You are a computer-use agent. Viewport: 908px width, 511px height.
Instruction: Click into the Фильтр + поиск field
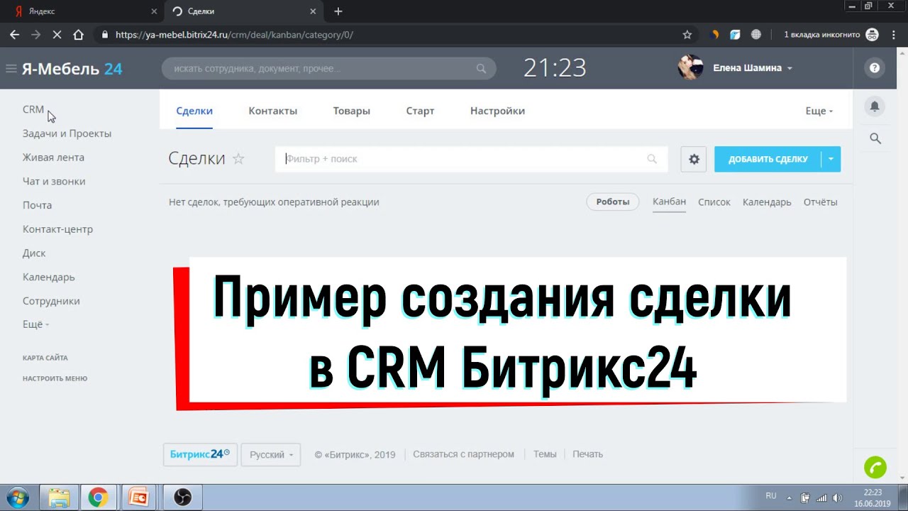click(471, 159)
